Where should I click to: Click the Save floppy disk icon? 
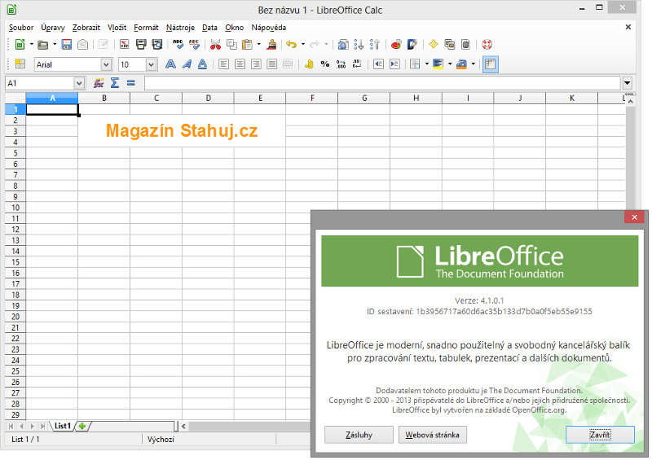click(x=67, y=44)
